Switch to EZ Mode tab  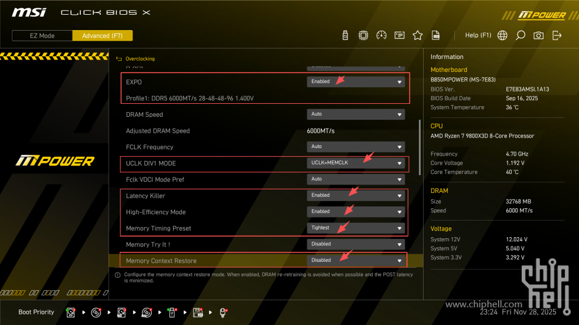point(42,35)
